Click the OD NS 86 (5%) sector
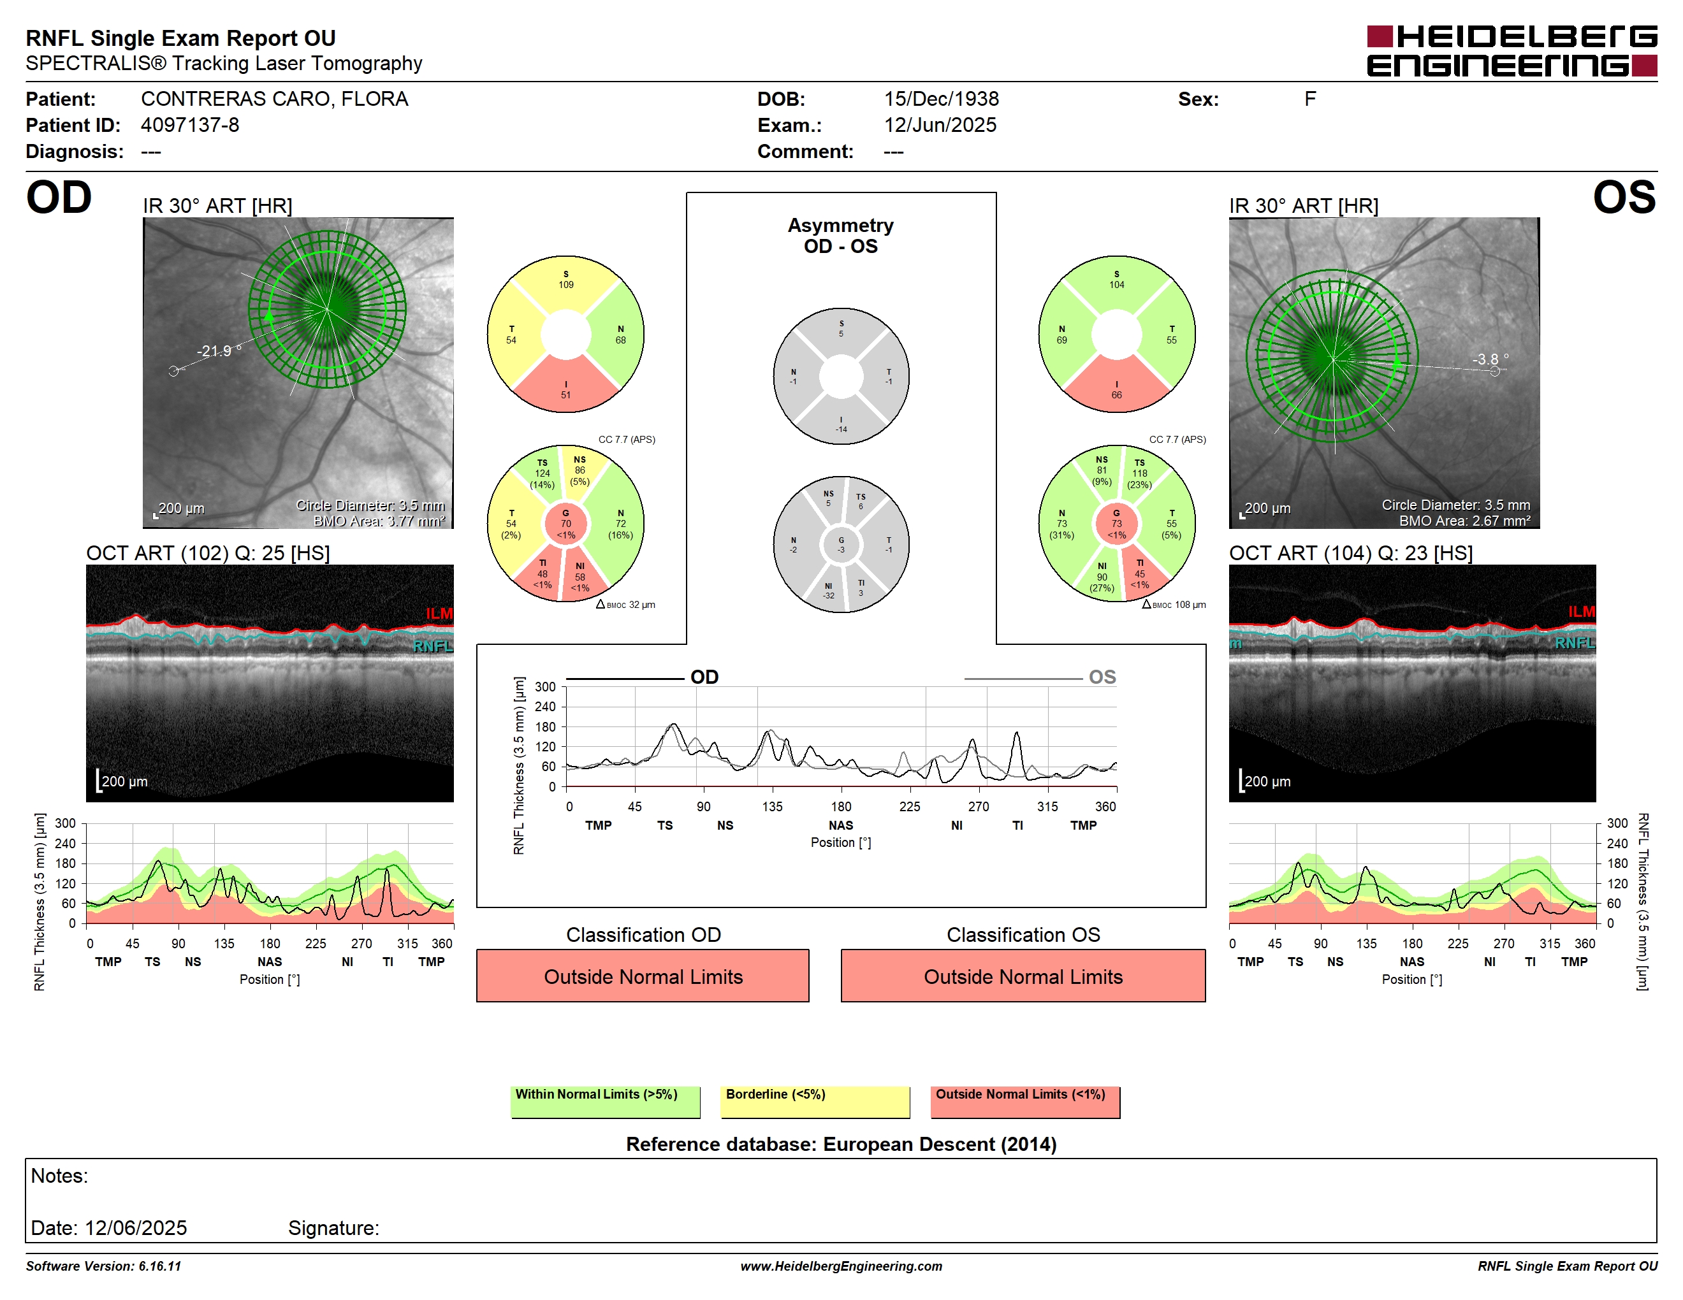The height and width of the screenshot is (1300, 1683). [579, 470]
